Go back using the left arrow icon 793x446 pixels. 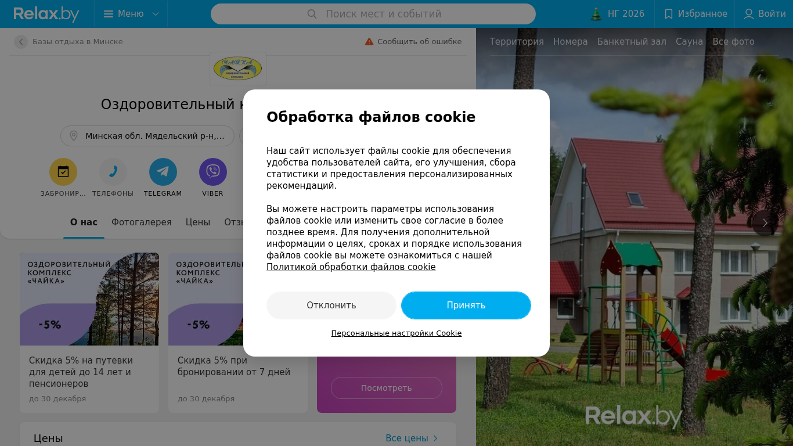[x=21, y=42]
